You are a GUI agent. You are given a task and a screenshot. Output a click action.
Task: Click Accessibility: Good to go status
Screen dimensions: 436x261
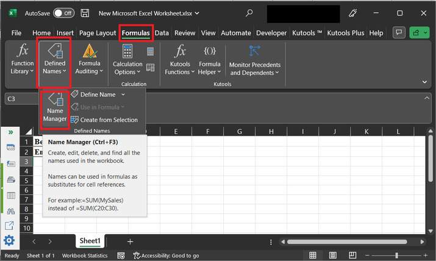pyautogui.click(x=166, y=256)
